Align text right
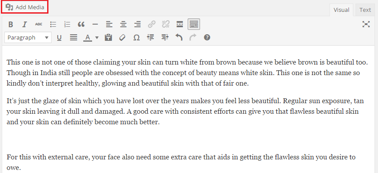378x173 pixels. tap(137, 24)
